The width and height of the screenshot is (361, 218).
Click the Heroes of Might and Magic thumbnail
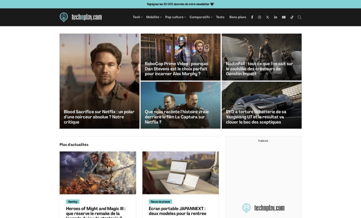coord(98,173)
